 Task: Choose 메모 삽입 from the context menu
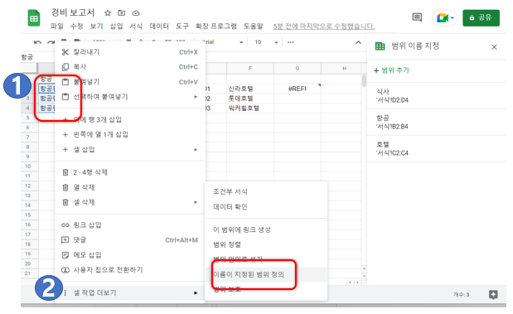pos(130,255)
